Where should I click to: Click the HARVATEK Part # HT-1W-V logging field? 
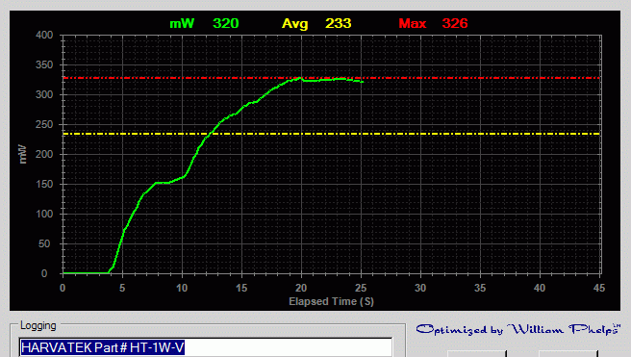(205, 347)
